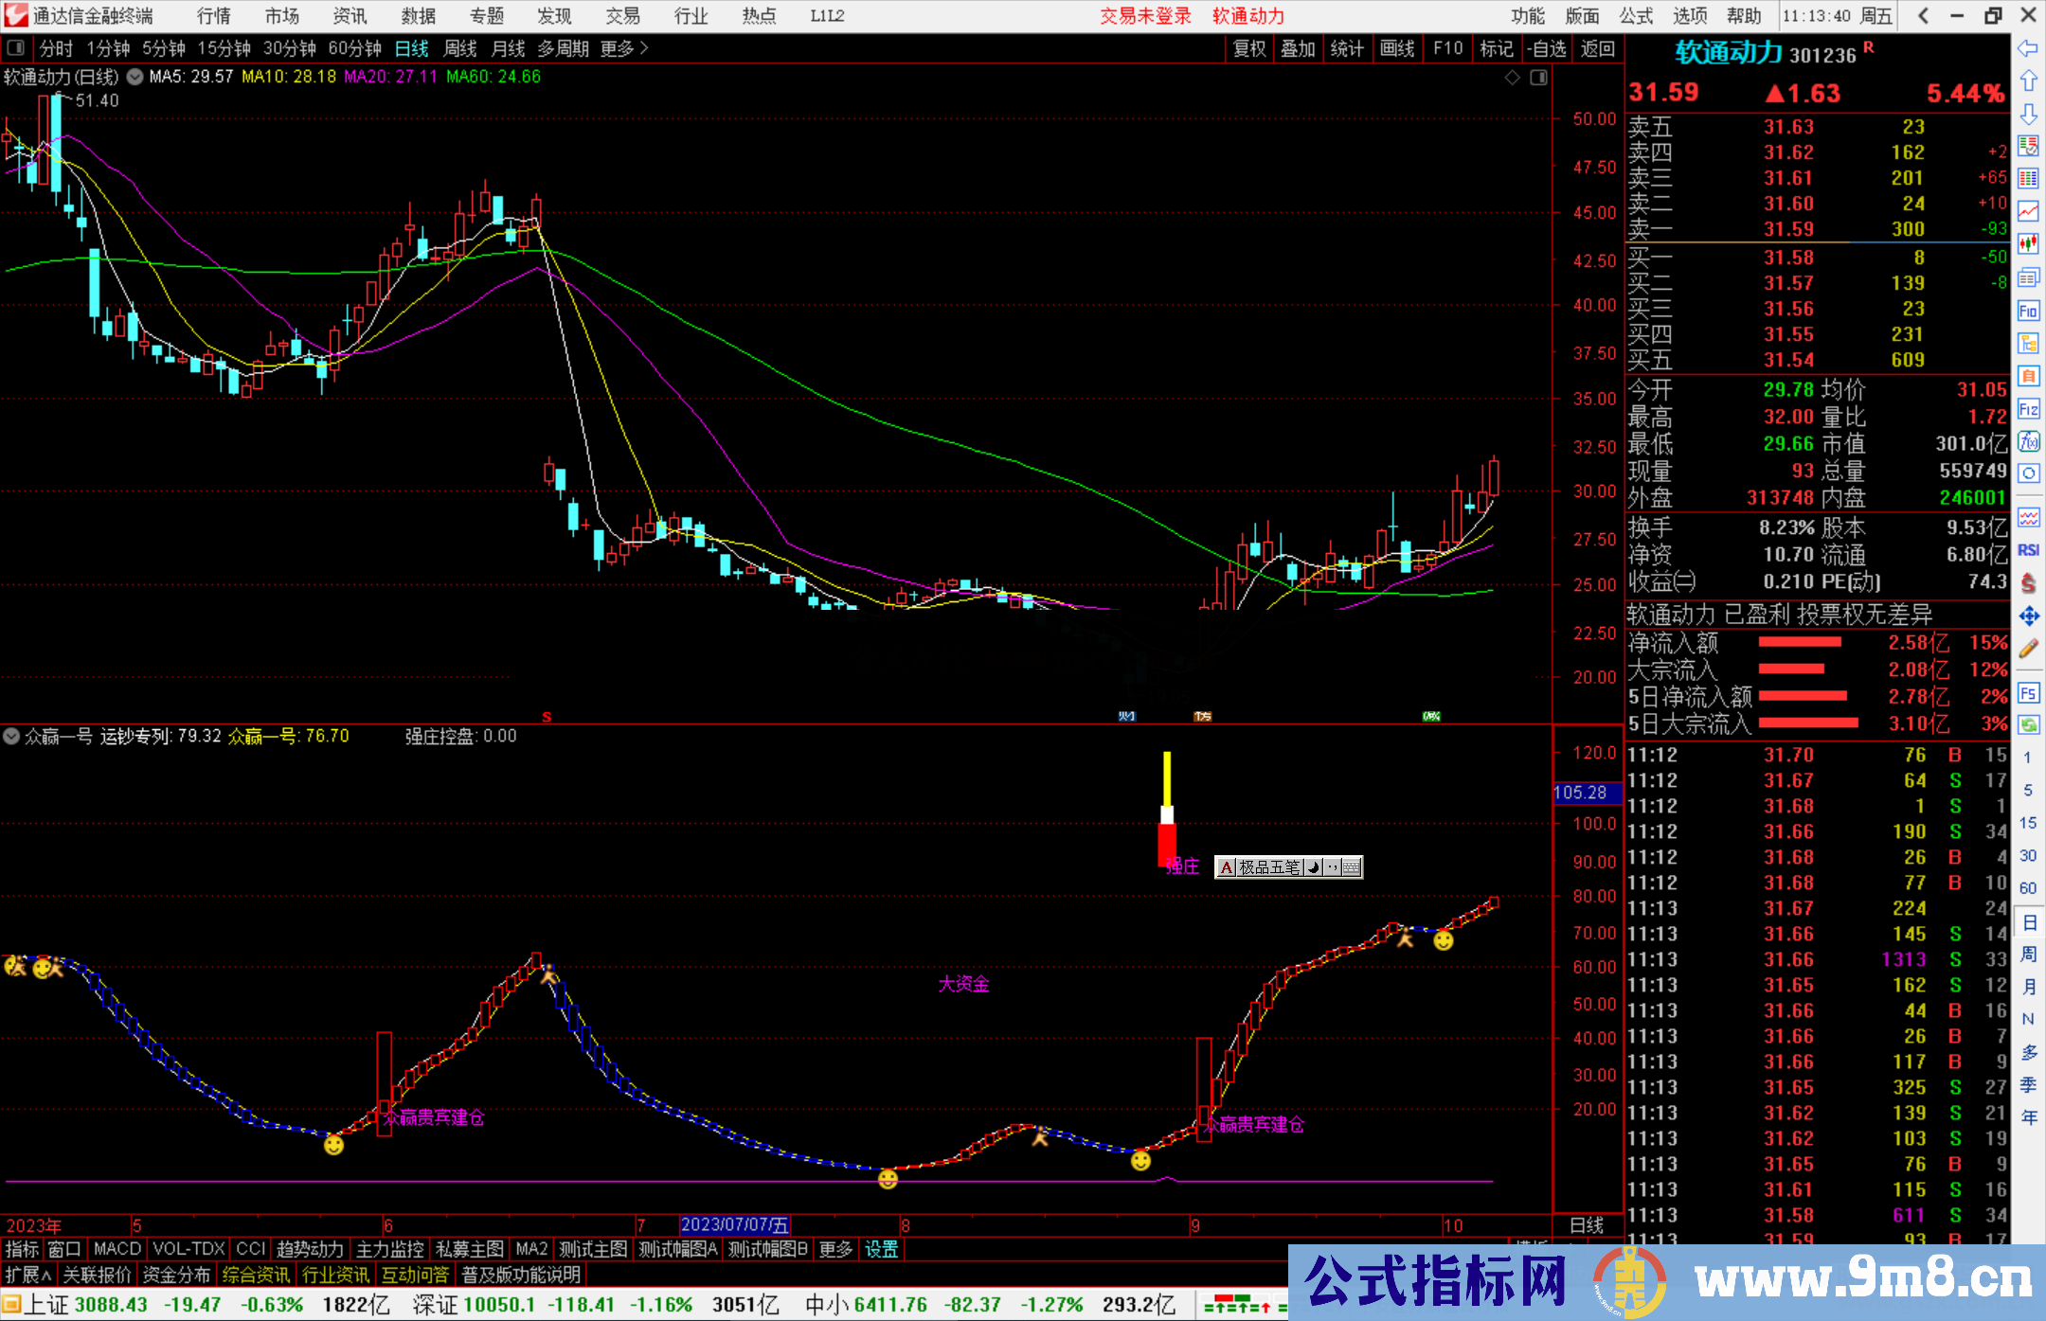Expand the 更多 period options chevron
Screen dimensions: 2046x1321
tap(645, 47)
